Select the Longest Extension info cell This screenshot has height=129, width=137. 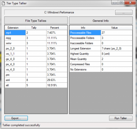point(85,48)
